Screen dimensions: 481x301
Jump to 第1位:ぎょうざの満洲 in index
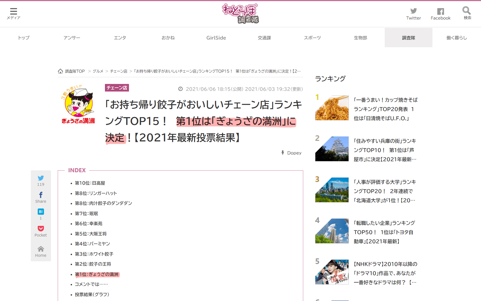[x=97, y=274]
